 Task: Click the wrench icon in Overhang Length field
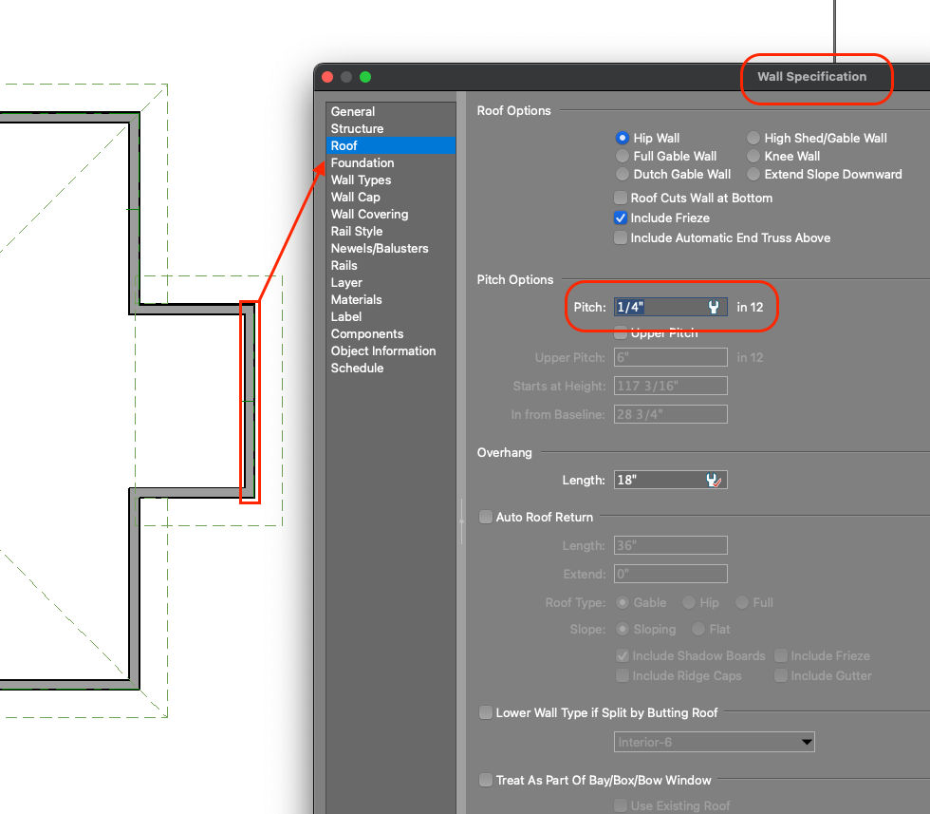pos(715,481)
